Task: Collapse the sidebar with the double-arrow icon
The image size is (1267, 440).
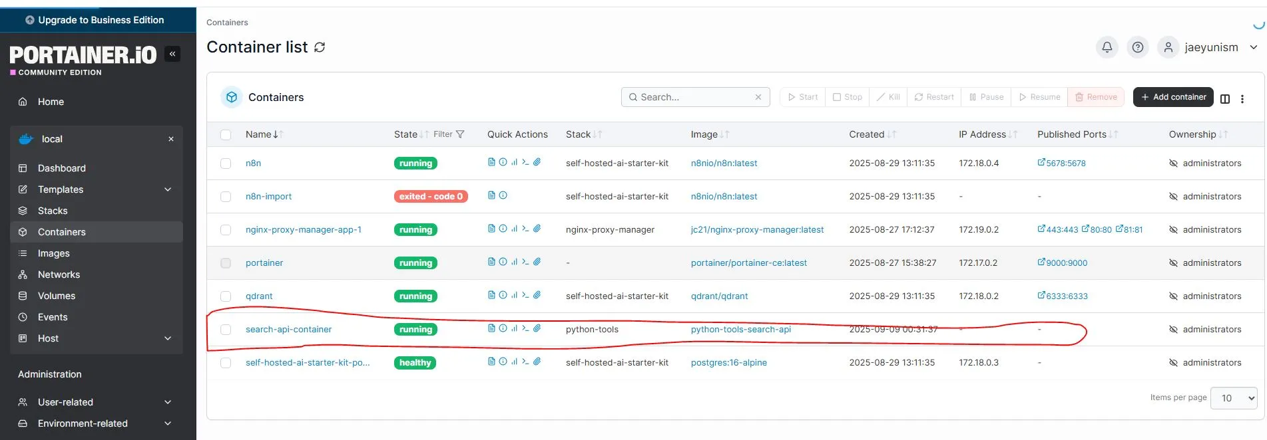Action: point(172,54)
